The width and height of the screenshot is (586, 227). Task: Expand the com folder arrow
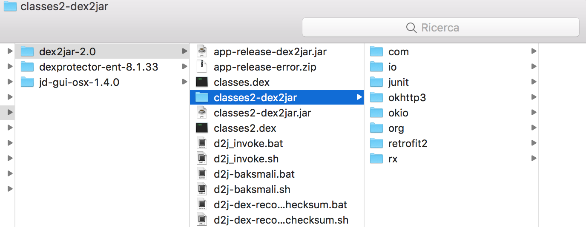point(534,52)
